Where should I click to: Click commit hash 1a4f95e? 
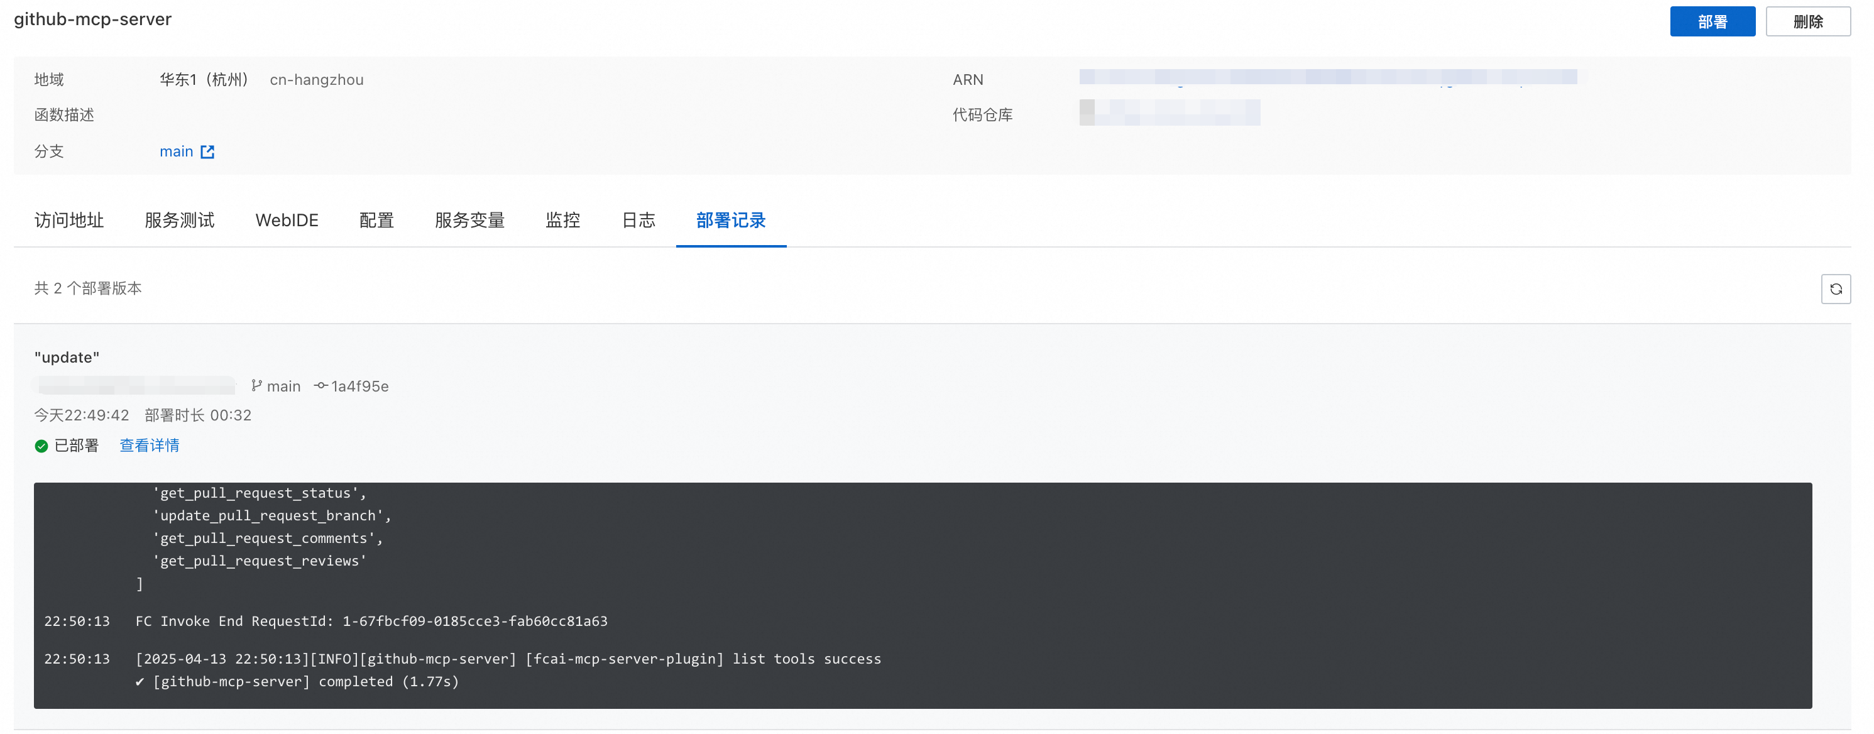359,386
